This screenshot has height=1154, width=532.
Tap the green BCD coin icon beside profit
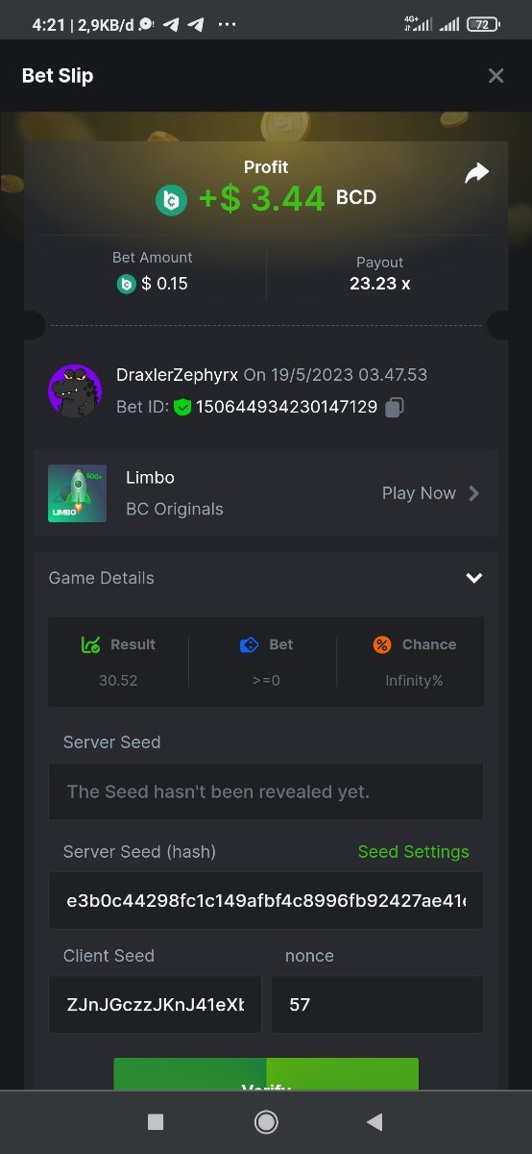(172, 200)
